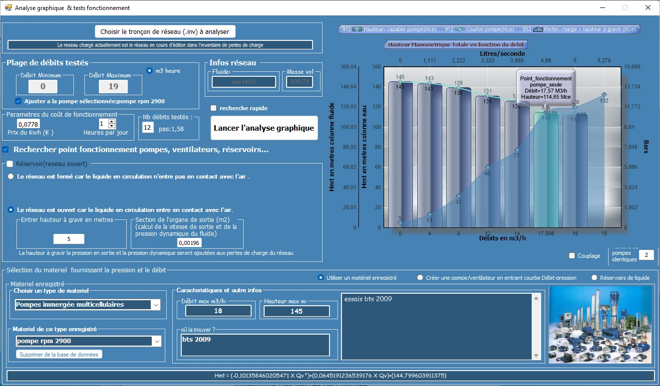
Task: Click the Hauteur max m field
Action: point(297,311)
